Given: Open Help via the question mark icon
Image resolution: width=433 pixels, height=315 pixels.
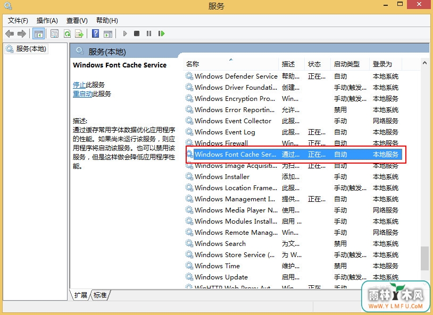Looking at the screenshot, I should pyautogui.click(x=95, y=33).
